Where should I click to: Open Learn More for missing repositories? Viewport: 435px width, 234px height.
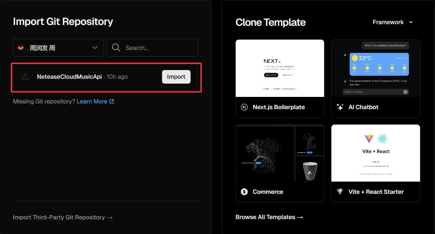tap(92, 101)
